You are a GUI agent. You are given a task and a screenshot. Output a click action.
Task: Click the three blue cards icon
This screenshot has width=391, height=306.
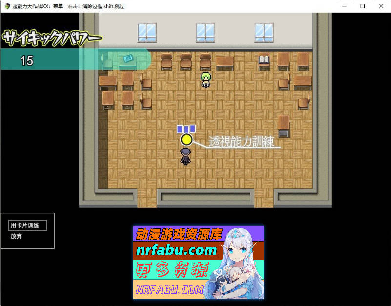click(186, 129)
